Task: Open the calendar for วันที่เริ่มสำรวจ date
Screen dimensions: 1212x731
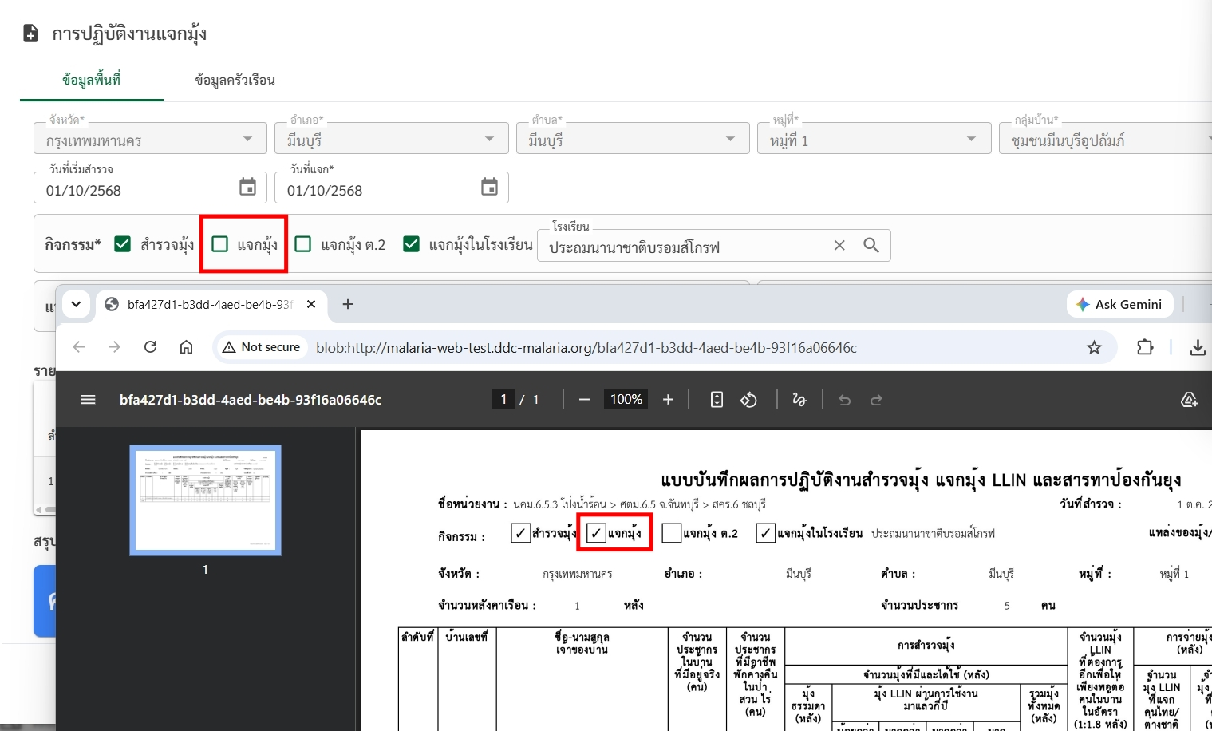Action: pyautogui.click(x=248, y=187)
